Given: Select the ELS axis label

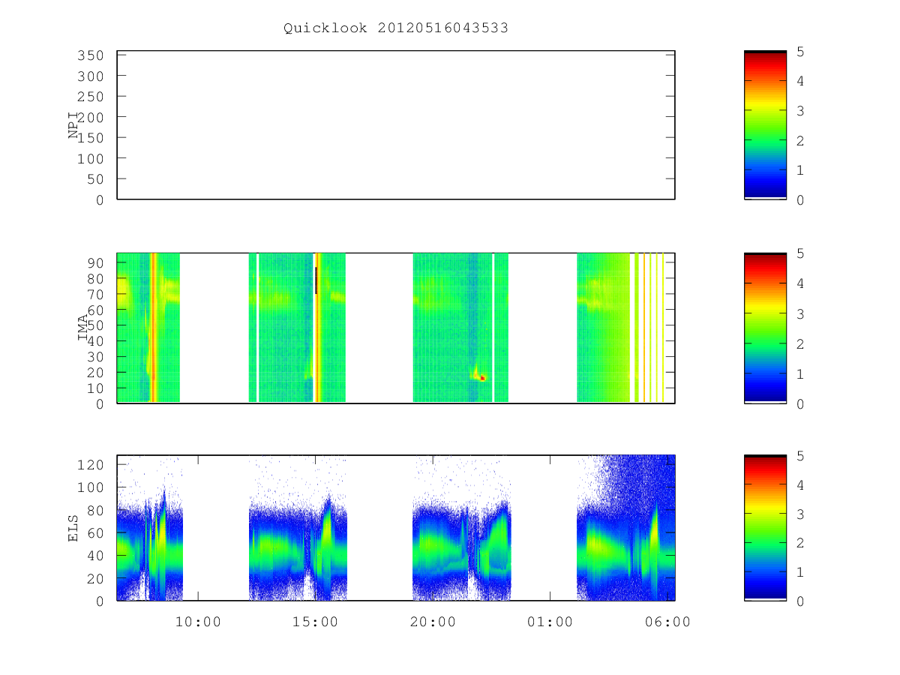Looking at the screenshot, I should 74,528.
